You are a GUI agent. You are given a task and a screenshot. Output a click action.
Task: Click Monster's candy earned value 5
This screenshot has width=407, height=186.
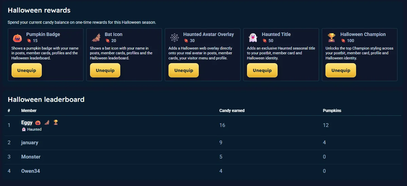[221, 157]
